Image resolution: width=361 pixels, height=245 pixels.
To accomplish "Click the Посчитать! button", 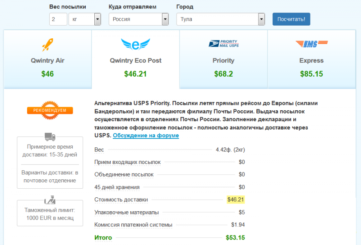I will 291,19.
